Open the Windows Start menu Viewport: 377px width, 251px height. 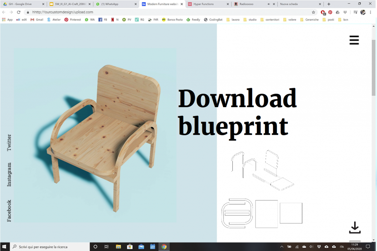pos(5,247)
